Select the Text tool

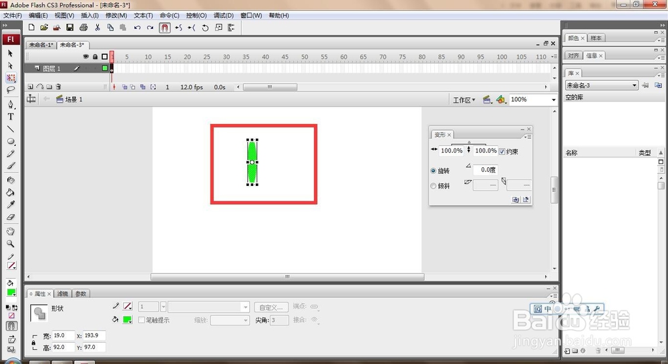pyautogui.click(x=11, y=117)
